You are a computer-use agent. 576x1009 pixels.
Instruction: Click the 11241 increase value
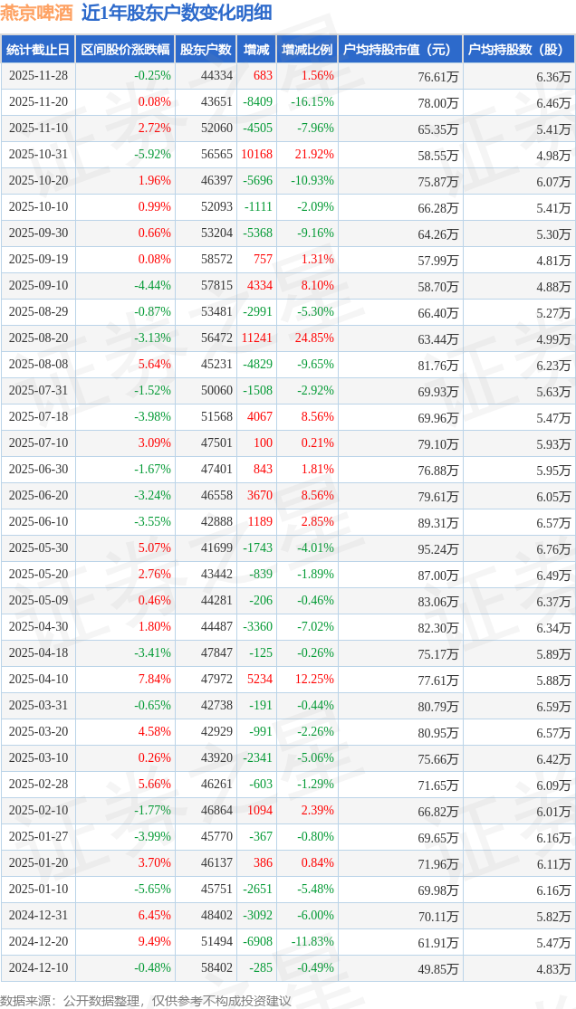(x=256, y=338)
